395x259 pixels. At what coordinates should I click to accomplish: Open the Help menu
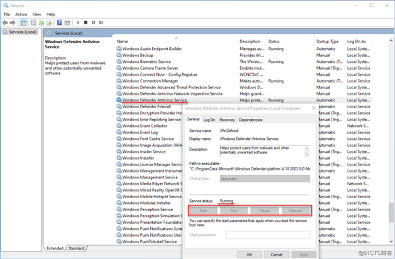point(50,14)
